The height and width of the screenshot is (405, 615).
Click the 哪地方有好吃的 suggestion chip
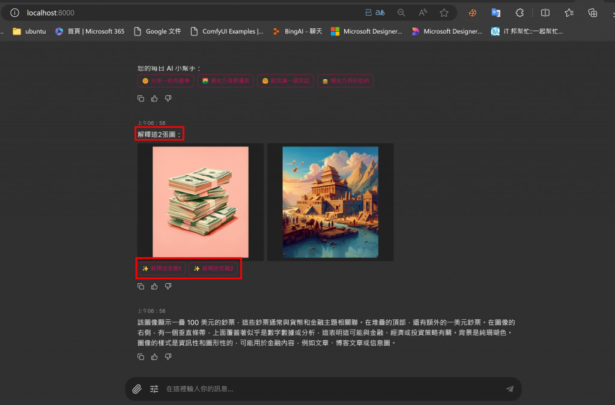tap(345, 80)
